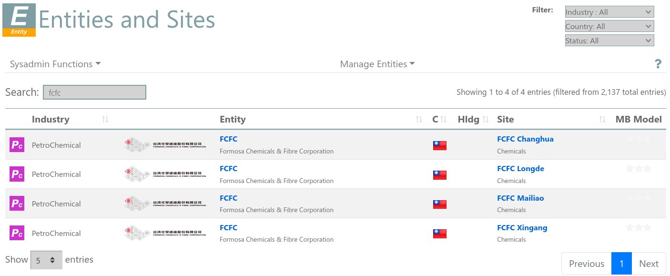Click the Entity logo icon in header

pos(19,20)
